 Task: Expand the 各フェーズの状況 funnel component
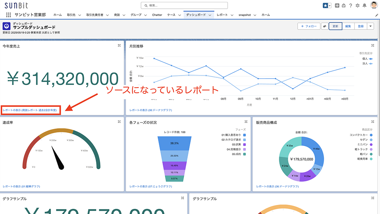click(246, 121)
